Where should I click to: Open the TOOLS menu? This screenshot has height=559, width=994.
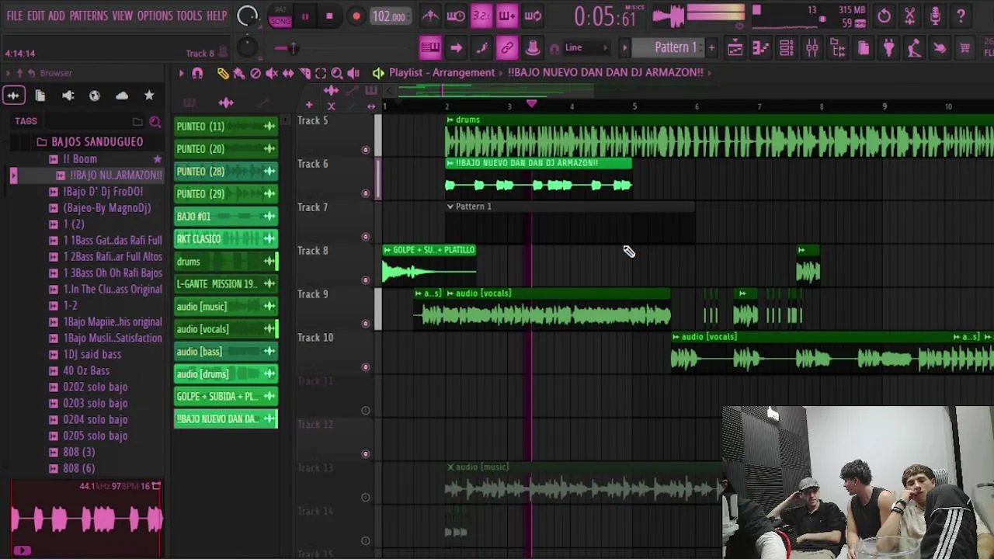point(189,16)
